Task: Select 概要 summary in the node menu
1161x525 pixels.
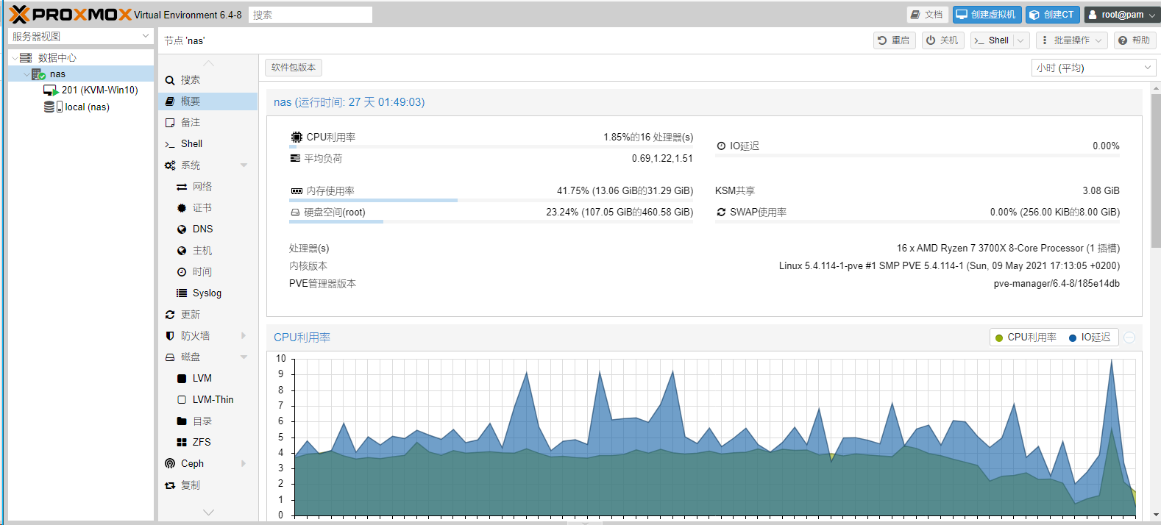Action: click(208, 101)
